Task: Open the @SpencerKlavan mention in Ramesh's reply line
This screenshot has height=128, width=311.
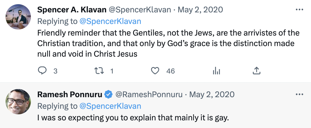Action: 110,106
